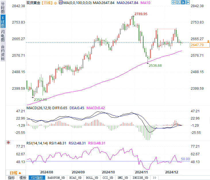Select the 模板 bottom tab
Viewport: 210px width, 180px height.
point(23,178)
